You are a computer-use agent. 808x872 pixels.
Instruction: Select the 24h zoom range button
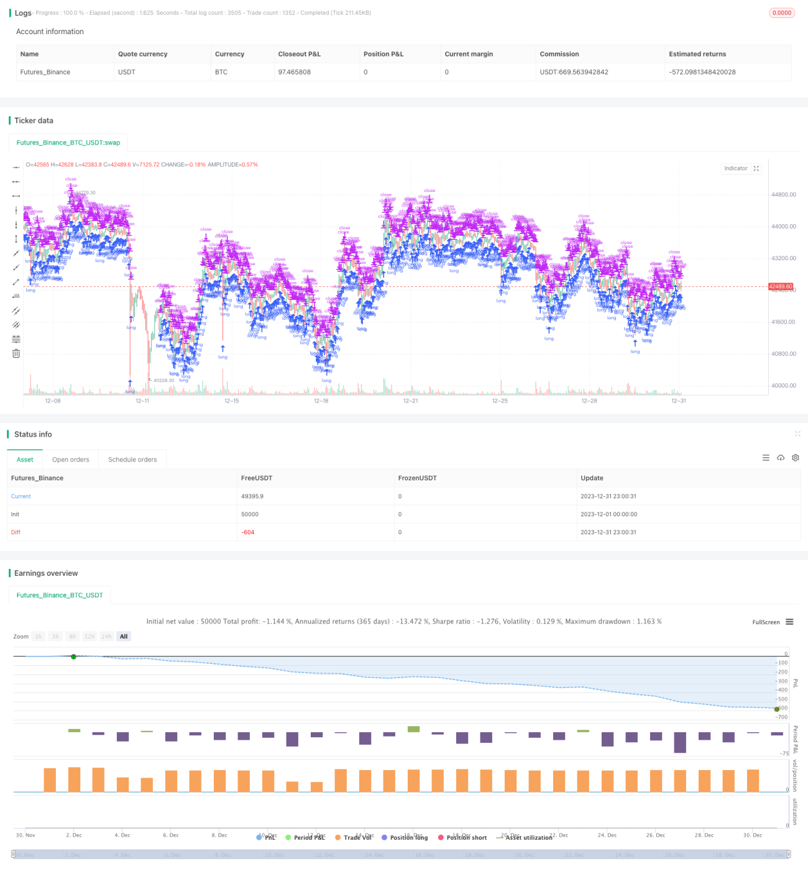pos(107,637)
